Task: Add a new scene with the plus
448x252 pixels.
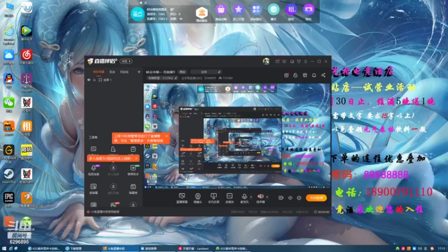Action: point(139,72)
